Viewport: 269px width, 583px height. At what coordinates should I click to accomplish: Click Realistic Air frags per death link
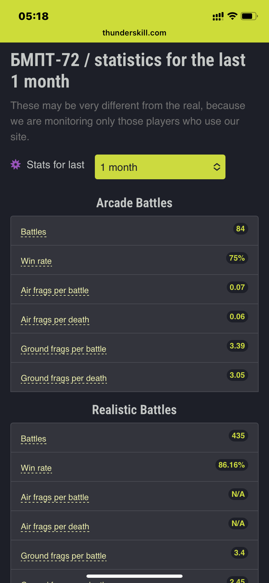(55, 527)
